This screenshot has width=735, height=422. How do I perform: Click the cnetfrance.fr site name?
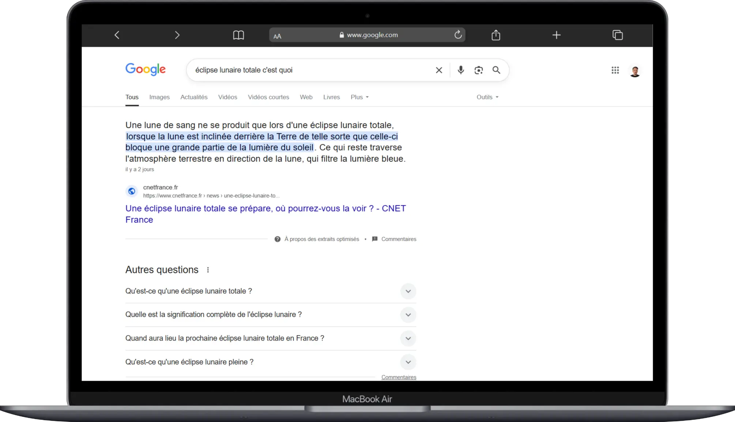[x=161, y=187]
